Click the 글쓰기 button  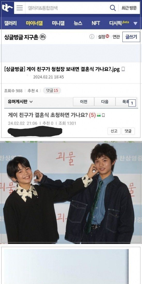[131, 37]
